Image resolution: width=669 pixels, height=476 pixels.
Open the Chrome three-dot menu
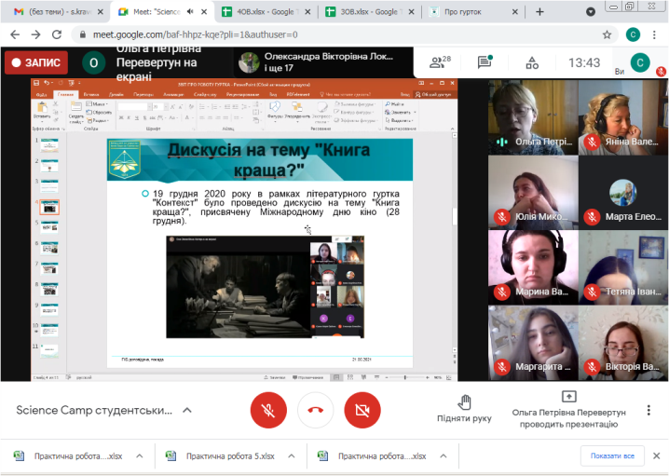655,34
